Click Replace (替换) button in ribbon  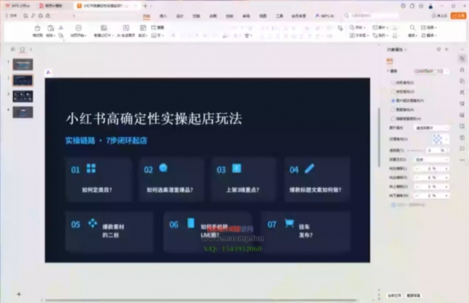[x=429, y=35]
